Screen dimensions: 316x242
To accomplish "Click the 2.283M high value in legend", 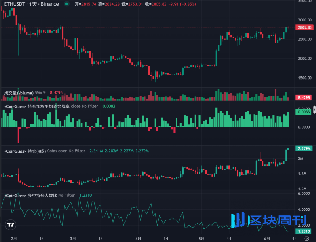I will 112,151.
